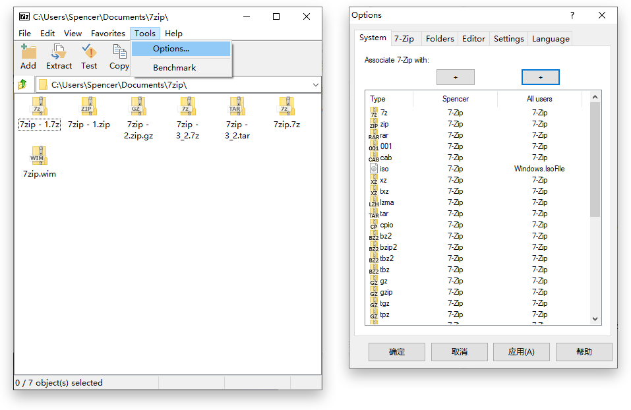
Task: Select the 7zip.7z archive icon
Action: point(287,106)
